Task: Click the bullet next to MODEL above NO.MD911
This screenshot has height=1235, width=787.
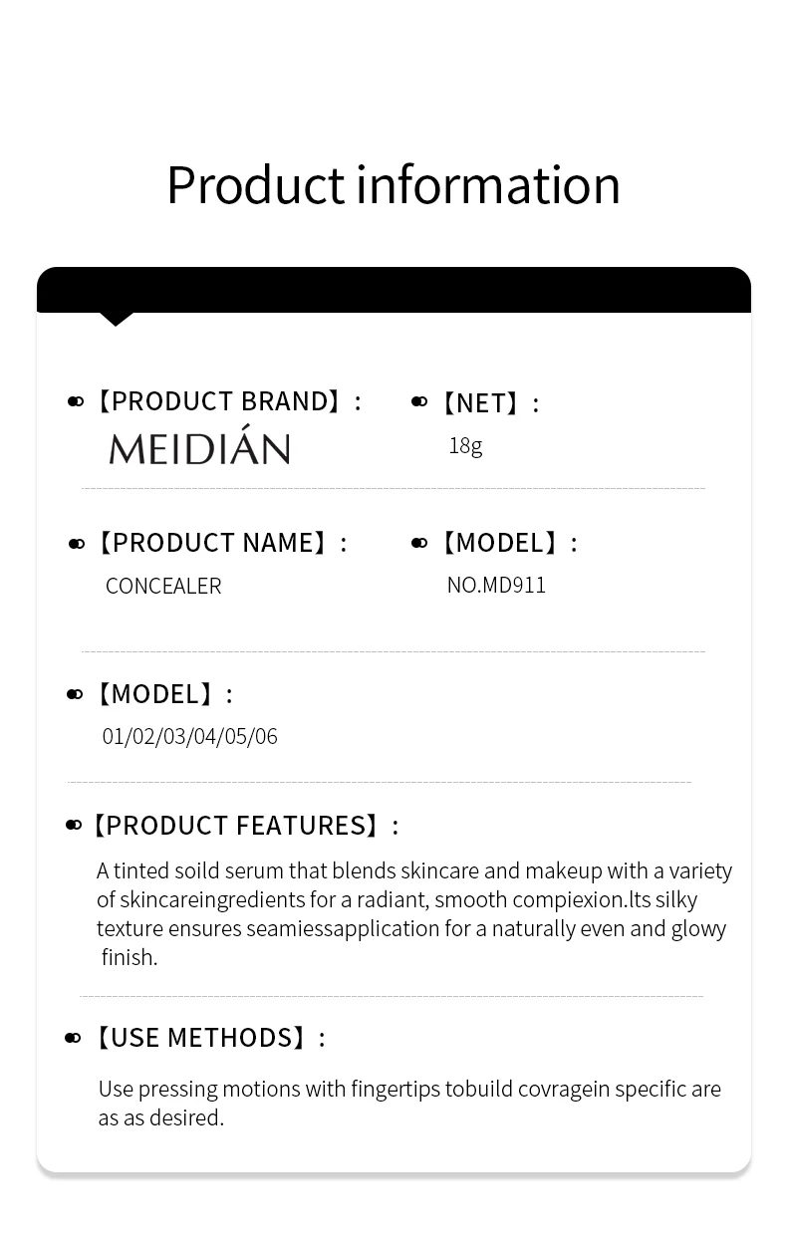Action: (419, 543)
